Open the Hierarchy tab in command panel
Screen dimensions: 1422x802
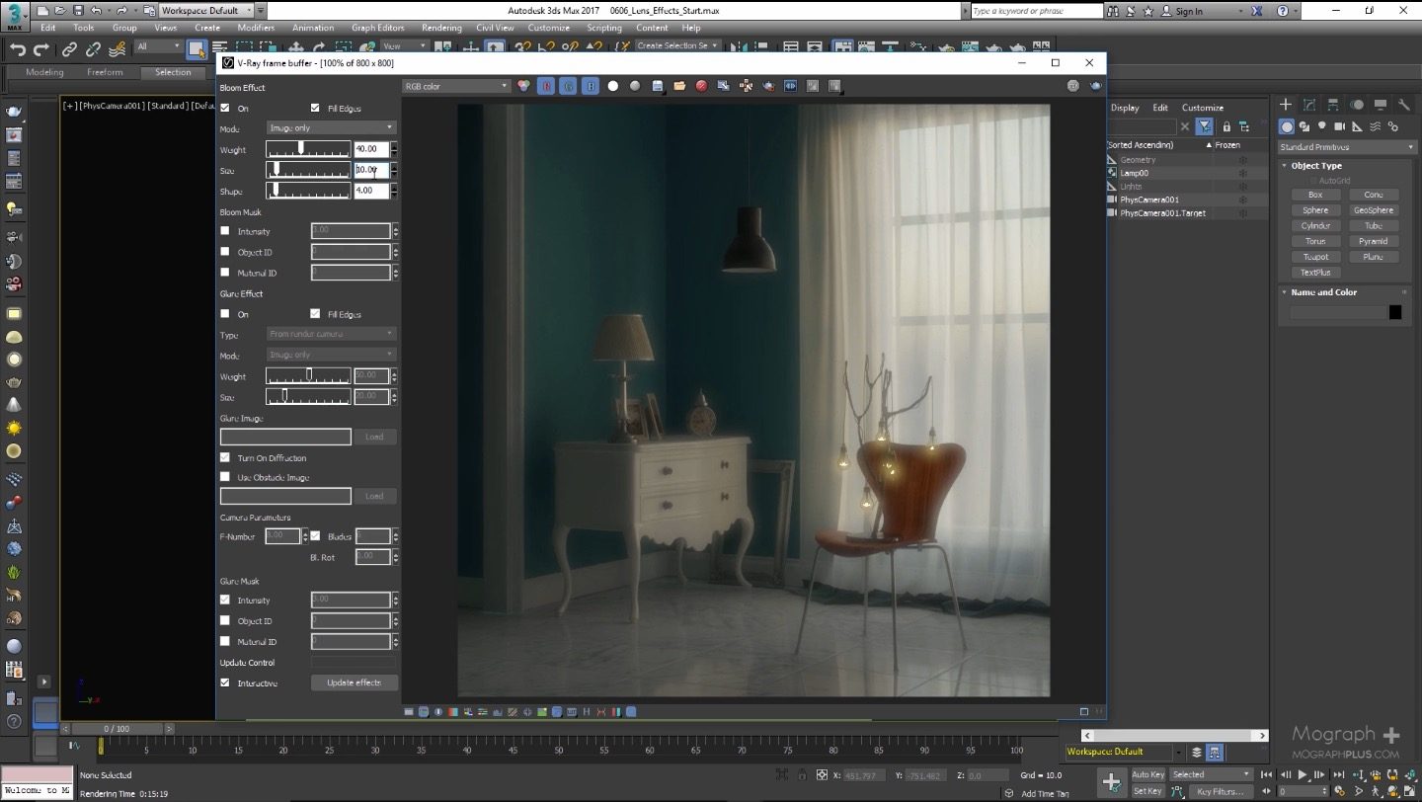pyautogui.click(x=1333, y=105)
